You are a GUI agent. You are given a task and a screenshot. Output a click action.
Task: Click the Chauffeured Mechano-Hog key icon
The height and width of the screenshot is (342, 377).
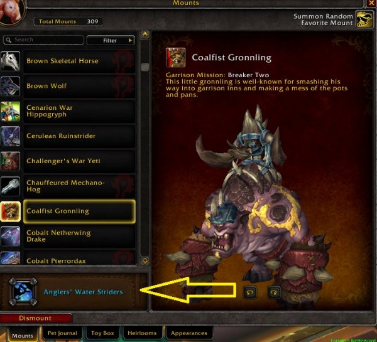point(10,186)
